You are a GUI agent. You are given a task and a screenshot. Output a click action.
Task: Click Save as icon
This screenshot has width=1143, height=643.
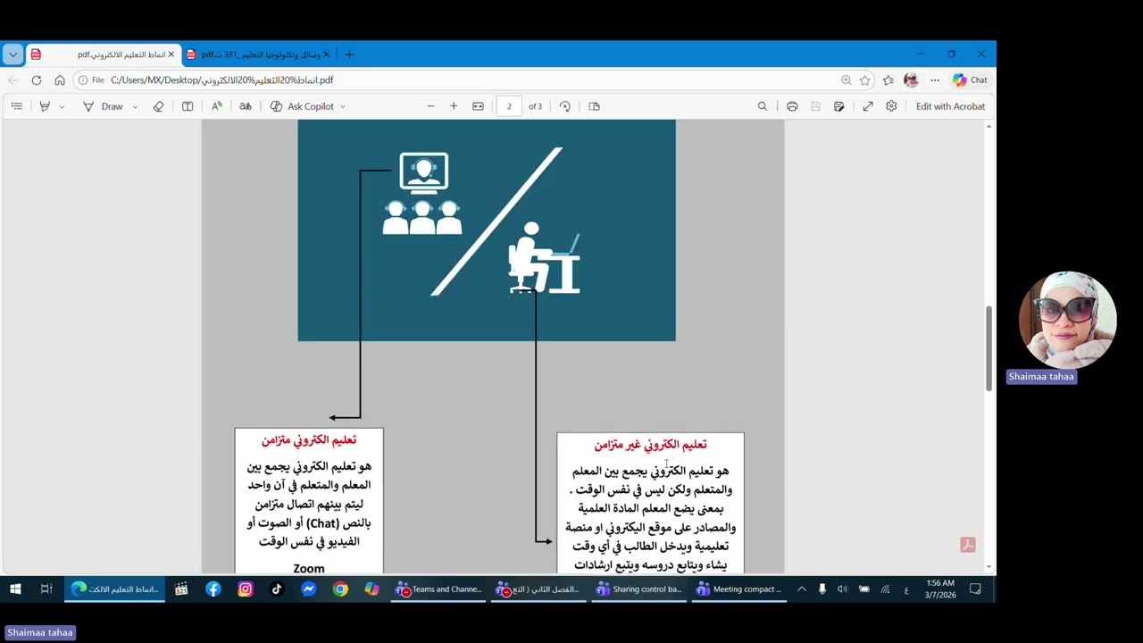coord(839,106)
